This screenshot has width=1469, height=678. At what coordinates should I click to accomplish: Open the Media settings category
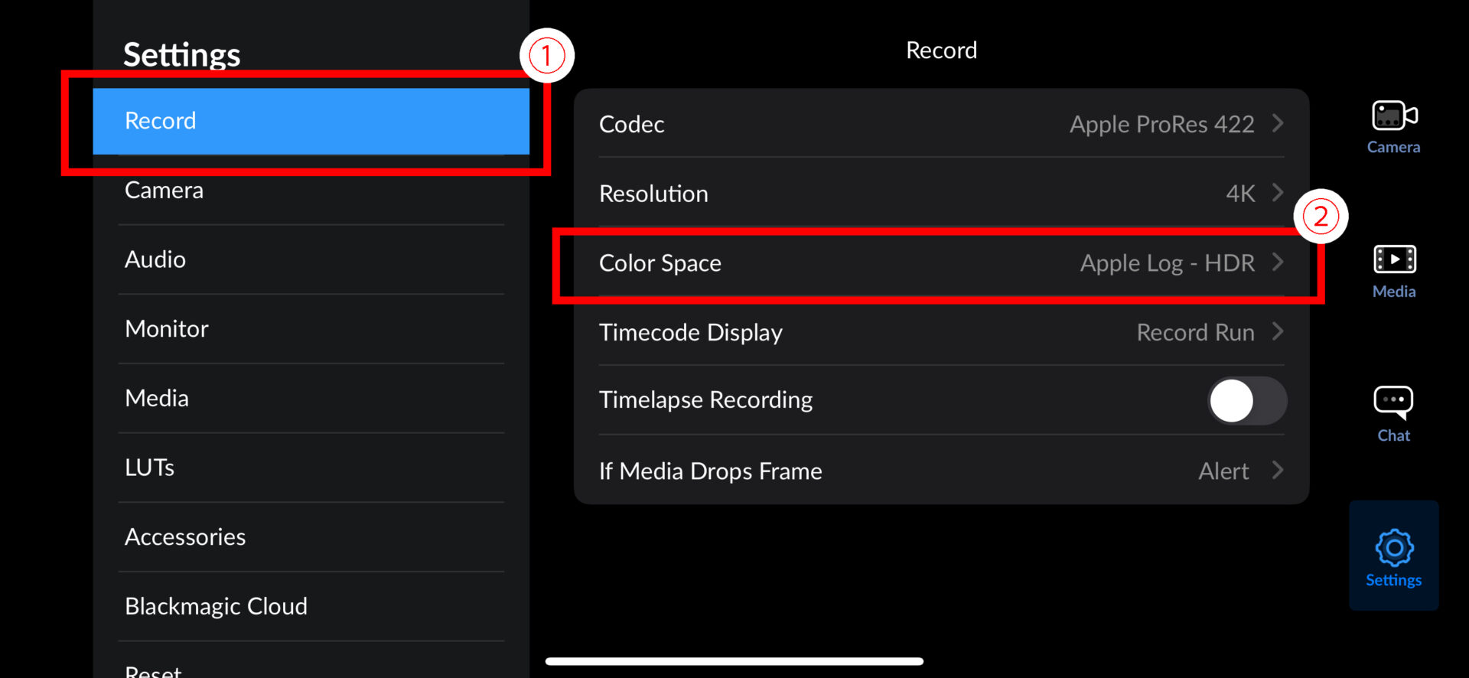click(311, 399)
